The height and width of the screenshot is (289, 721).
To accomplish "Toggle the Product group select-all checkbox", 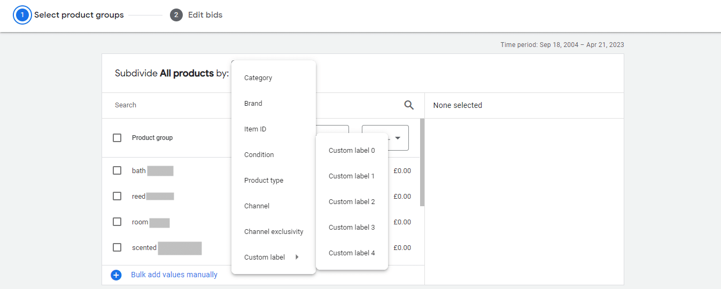I will point(117,138).
